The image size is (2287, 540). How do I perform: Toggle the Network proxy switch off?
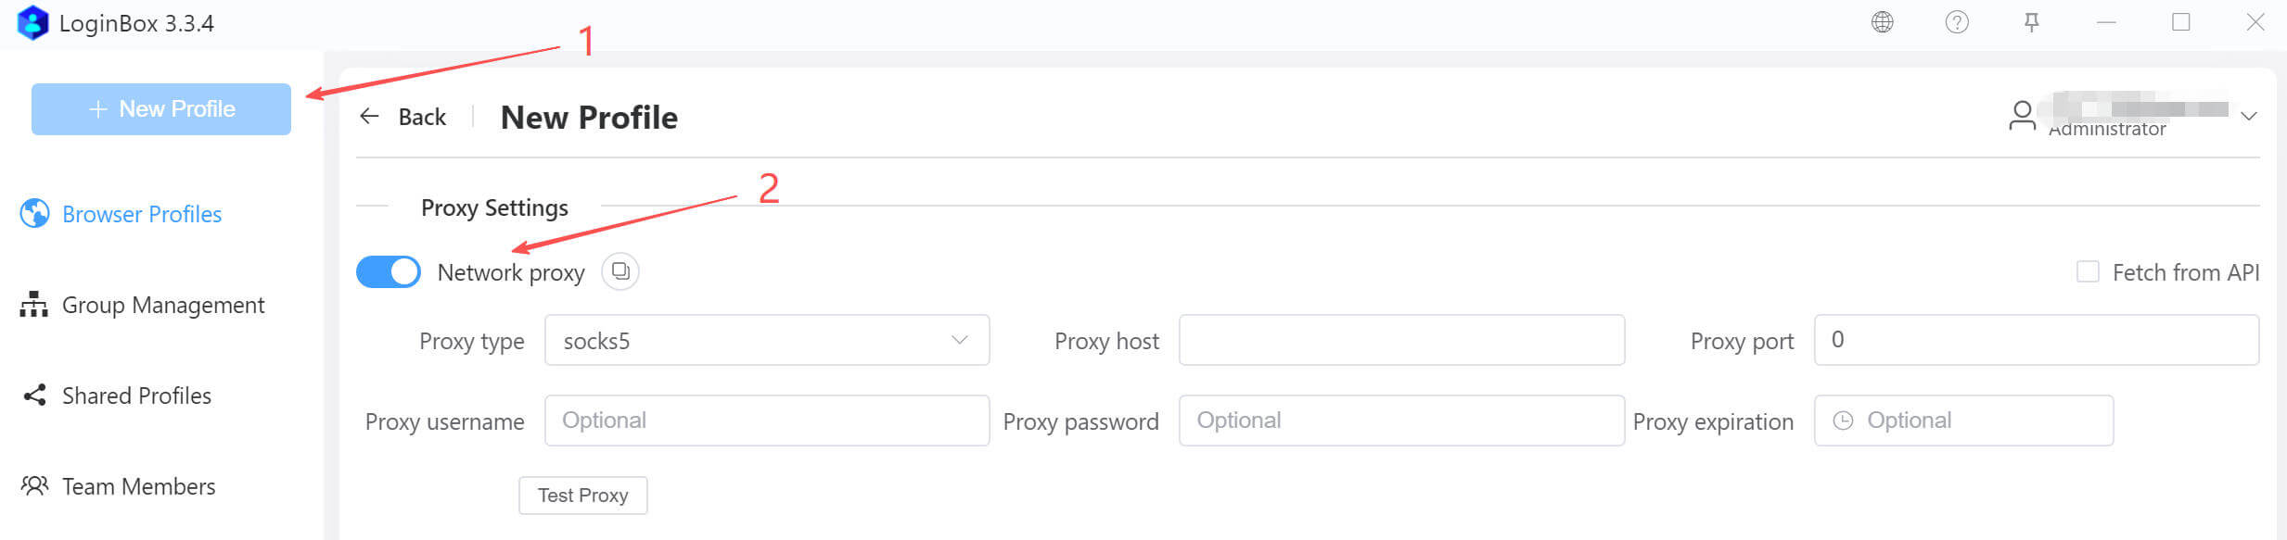click(389, 271)
